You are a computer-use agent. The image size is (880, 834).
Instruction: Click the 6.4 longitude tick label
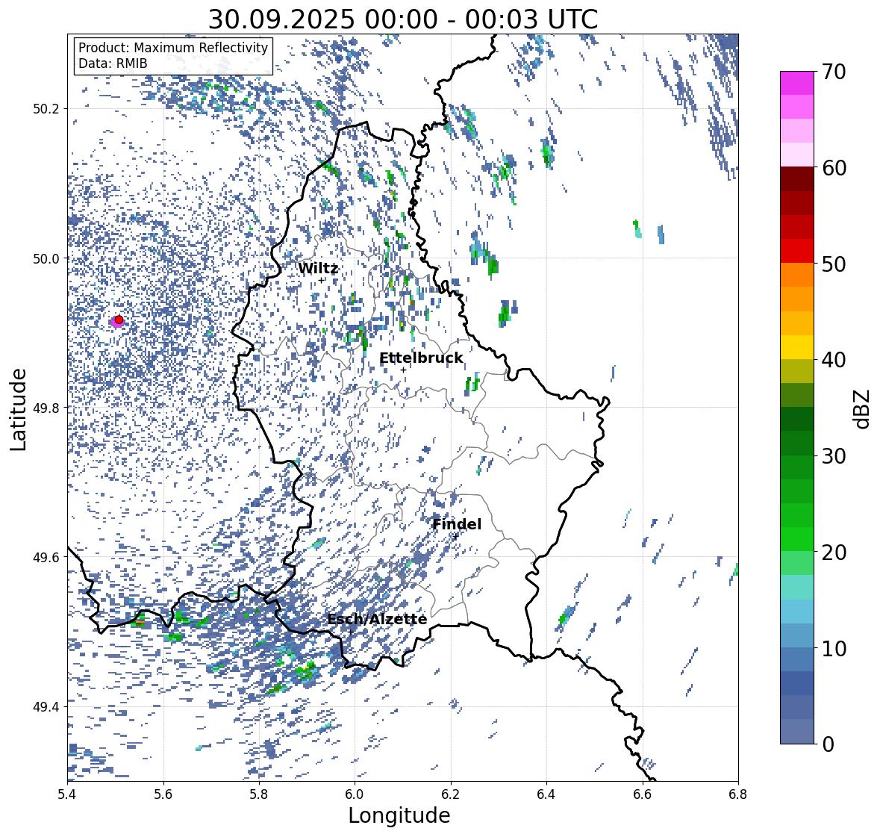click(546, 794)
